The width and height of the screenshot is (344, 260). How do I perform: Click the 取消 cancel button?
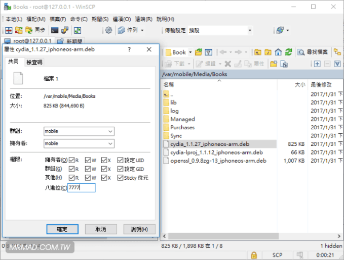click(101, 229)
